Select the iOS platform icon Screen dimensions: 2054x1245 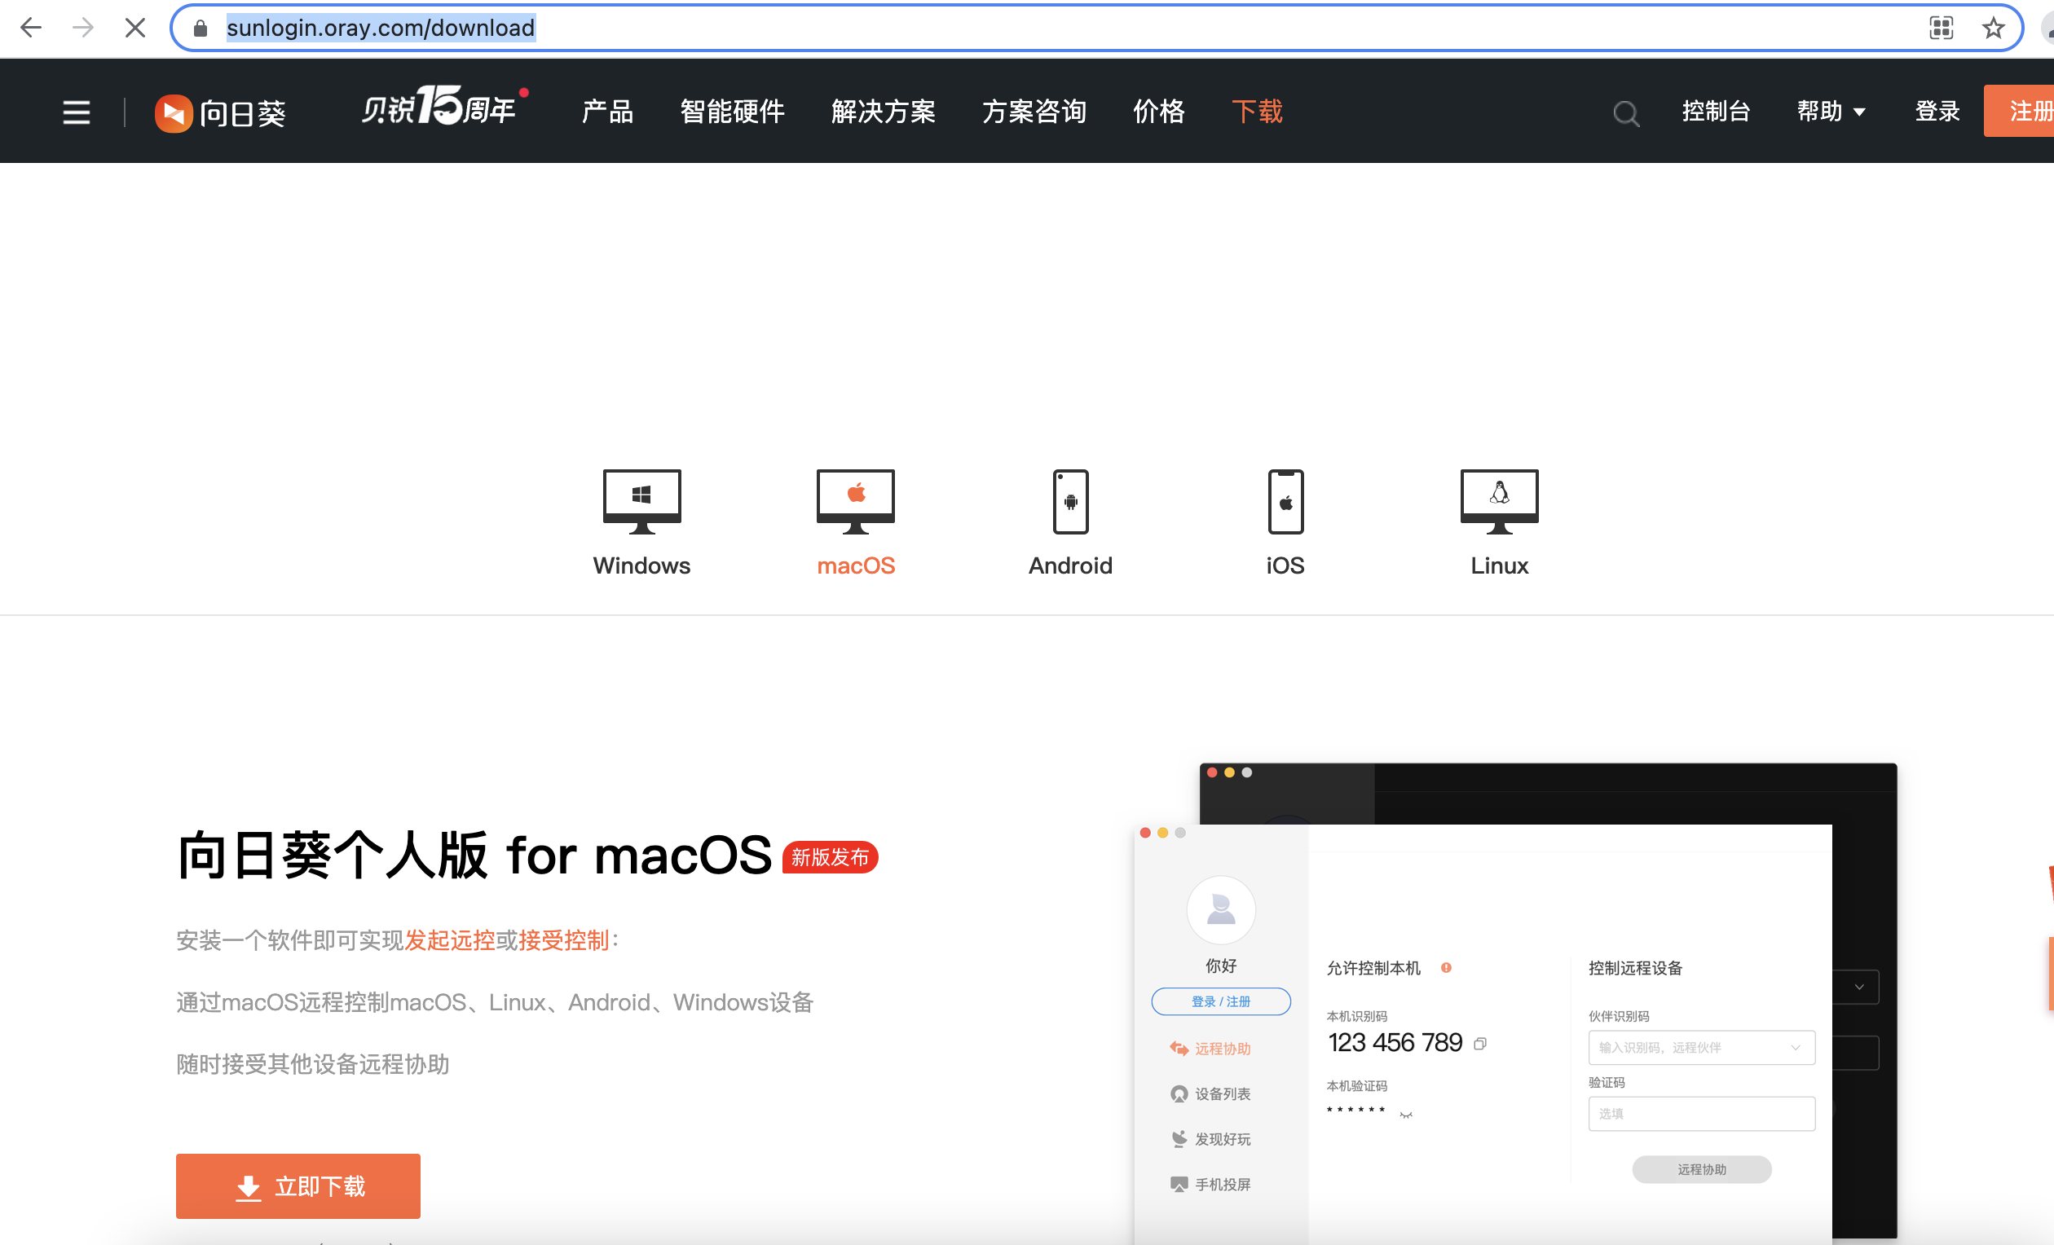pyautogui.click(x=1285, y=502)
